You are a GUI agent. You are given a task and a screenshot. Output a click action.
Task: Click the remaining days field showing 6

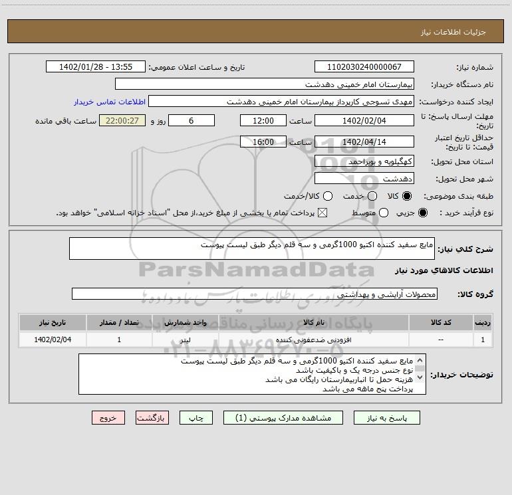[x=192, y=120]
